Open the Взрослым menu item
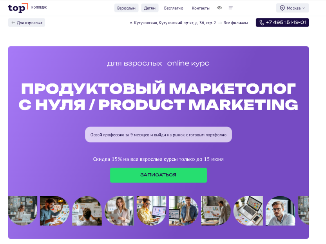This screenshot has height=244, width=326. coord(126,8)
